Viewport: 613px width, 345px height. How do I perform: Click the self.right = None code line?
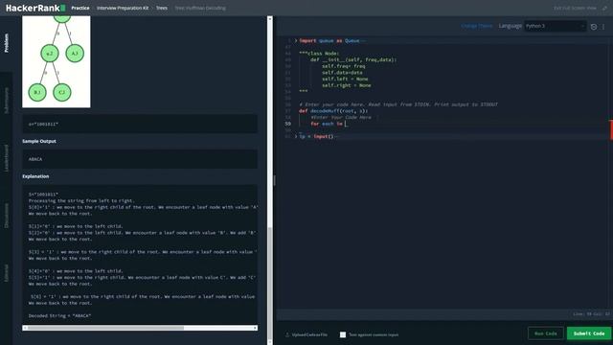[347, 85]
